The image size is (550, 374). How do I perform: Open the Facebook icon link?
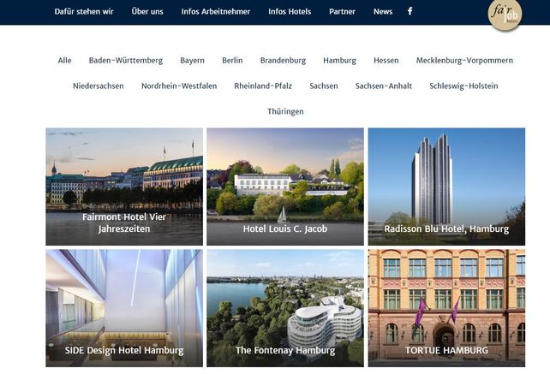410,11
